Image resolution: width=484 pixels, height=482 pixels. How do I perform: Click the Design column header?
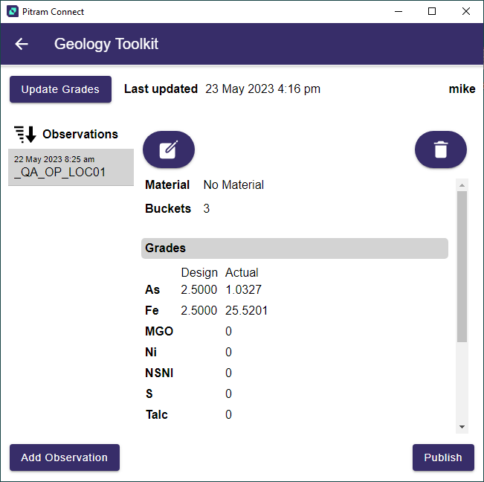[x=199, y=273]
